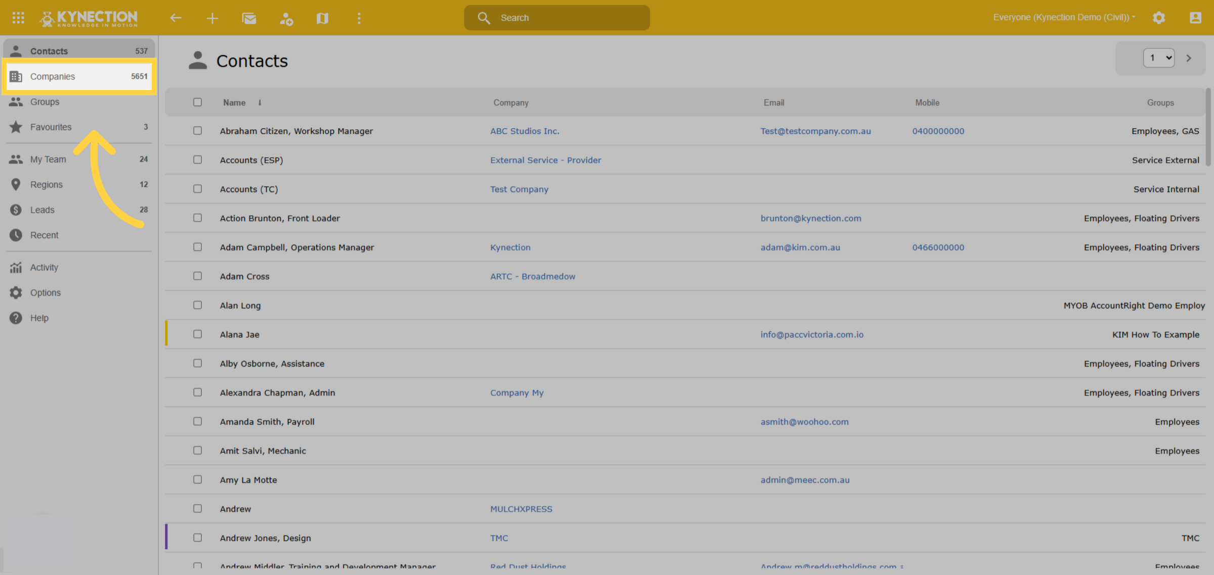Click mobile number 0466000000
The image size is (1214, 575).
(x=938, y=248)
